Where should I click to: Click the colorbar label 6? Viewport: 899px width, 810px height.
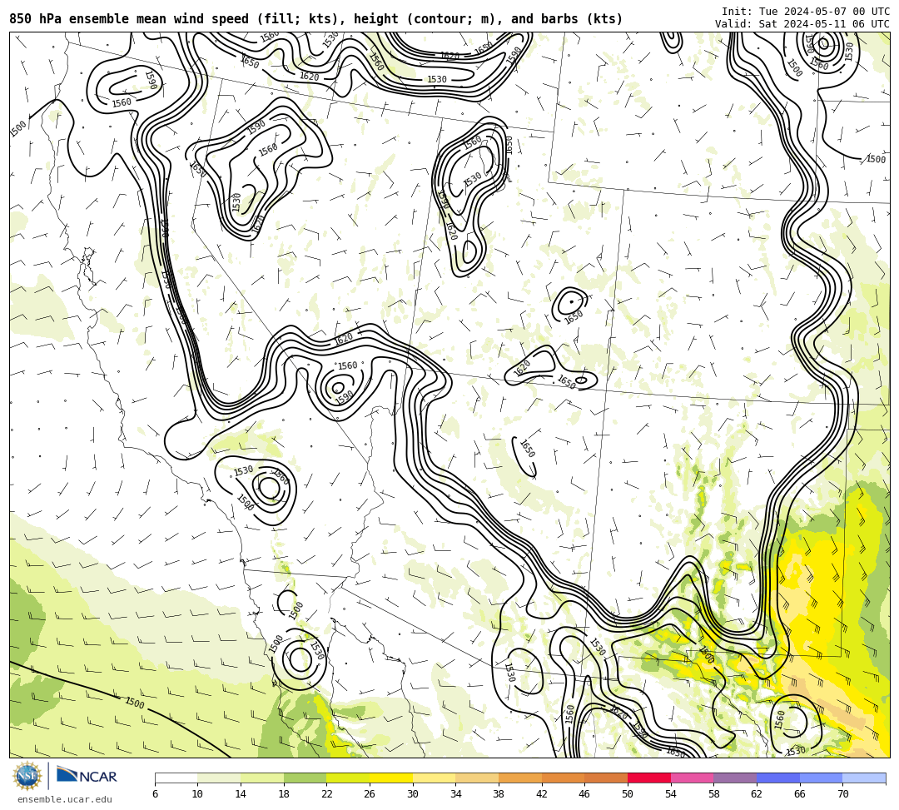click(x=155, y=794)
